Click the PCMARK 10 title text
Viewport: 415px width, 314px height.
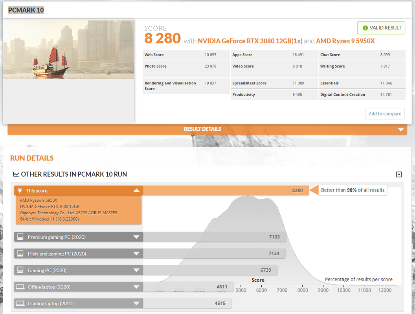click(26, 10)
